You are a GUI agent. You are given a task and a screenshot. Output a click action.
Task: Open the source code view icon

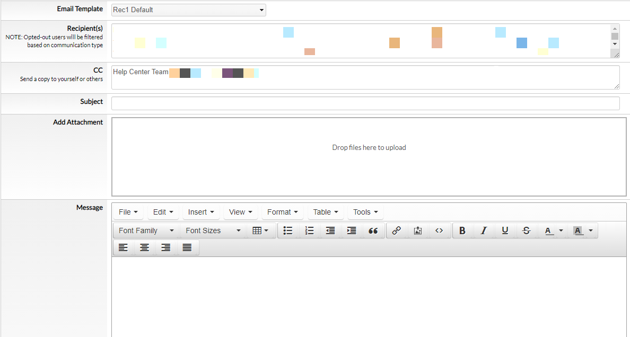[x=439, y=230]
